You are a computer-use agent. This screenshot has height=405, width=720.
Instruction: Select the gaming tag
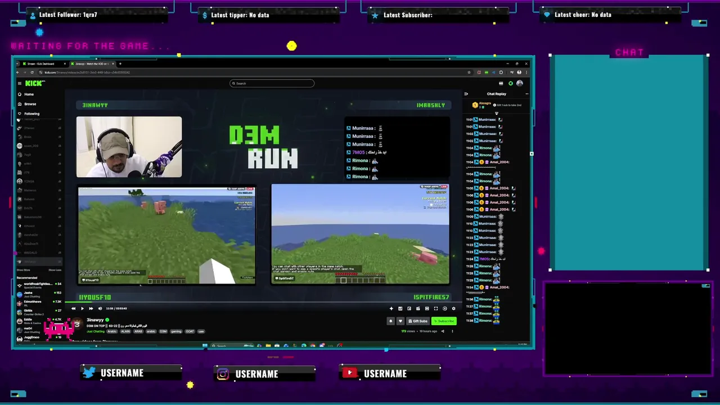click(176, 331)
